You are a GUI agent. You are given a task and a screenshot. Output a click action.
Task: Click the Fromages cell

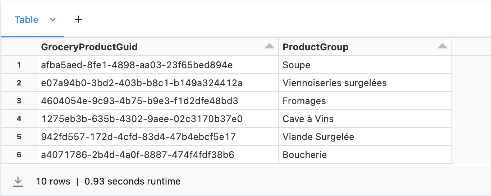[x=304, y=101]
